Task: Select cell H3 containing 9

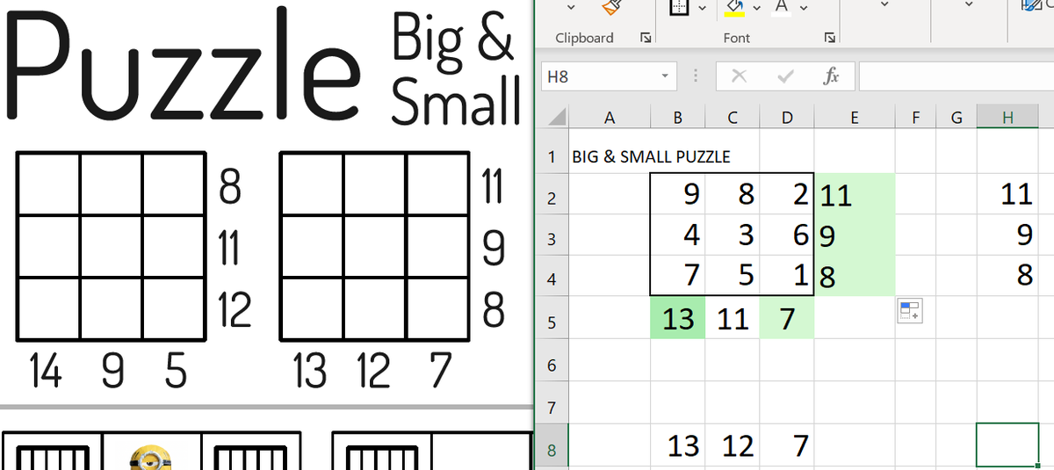Action: pos(1007,235)
